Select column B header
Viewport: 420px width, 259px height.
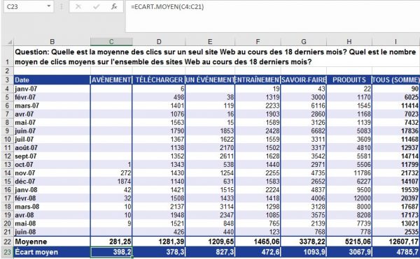click(52, 42)
